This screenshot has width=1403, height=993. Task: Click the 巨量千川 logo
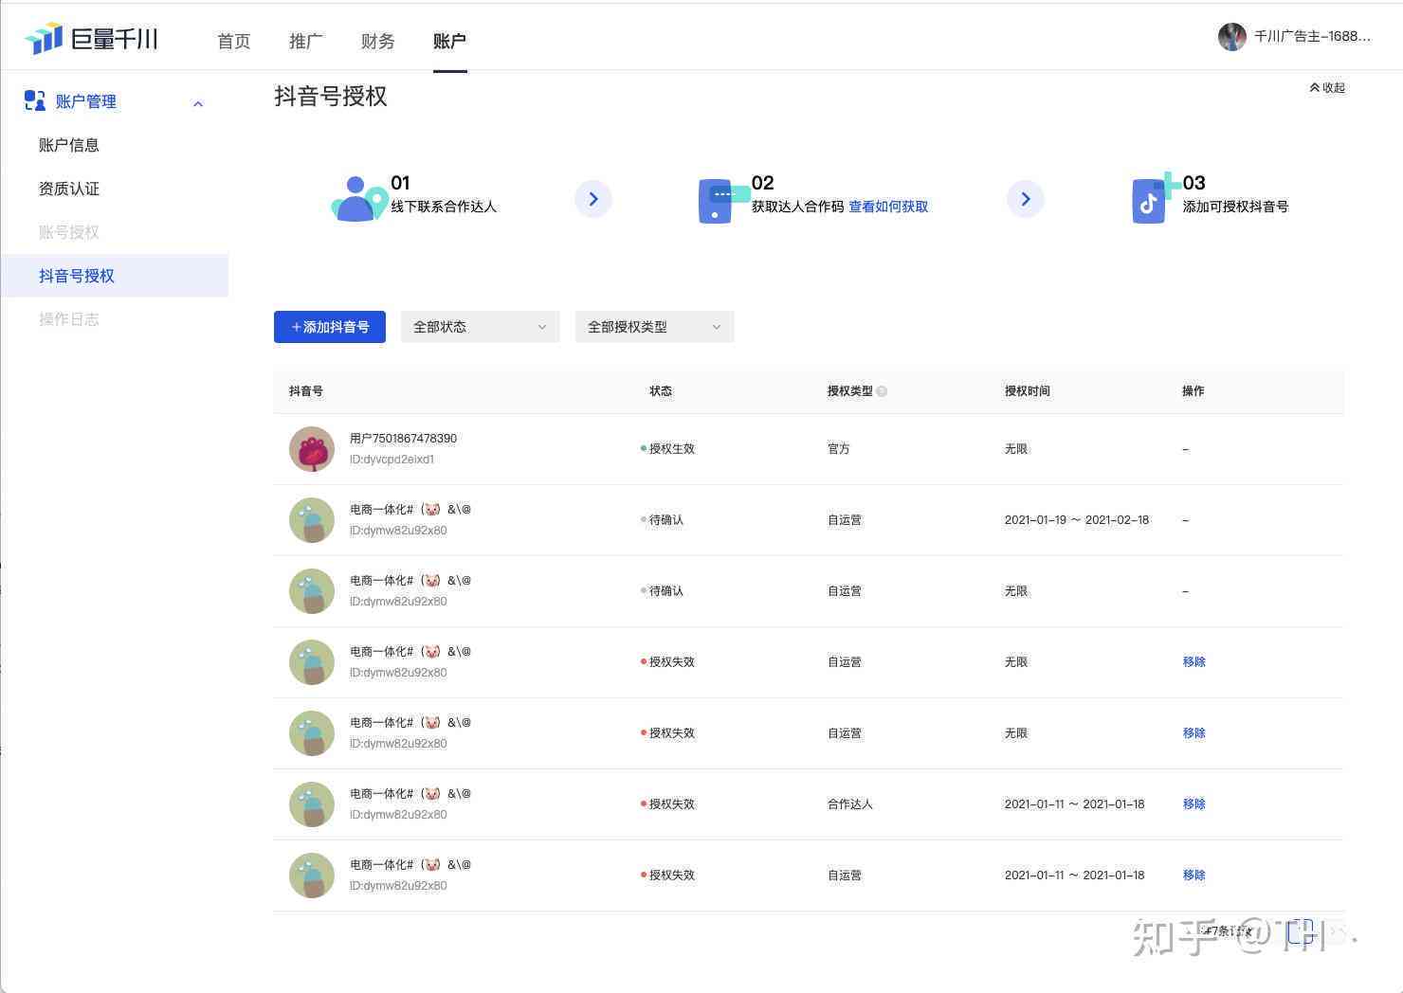[x=91, y=39]
